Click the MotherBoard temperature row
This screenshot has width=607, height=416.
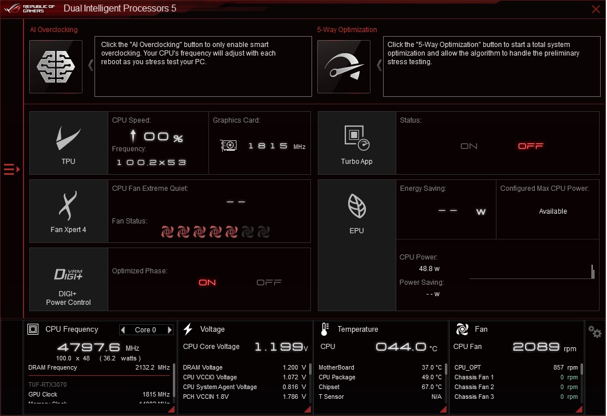tap(380, 367)
